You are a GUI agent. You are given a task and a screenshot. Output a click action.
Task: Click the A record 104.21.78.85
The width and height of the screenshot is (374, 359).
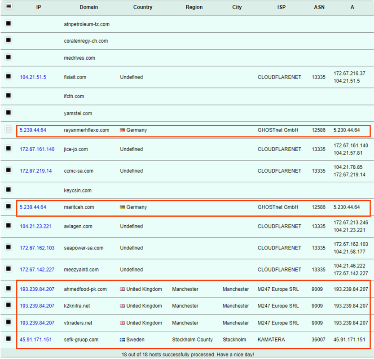coord(348,167)
